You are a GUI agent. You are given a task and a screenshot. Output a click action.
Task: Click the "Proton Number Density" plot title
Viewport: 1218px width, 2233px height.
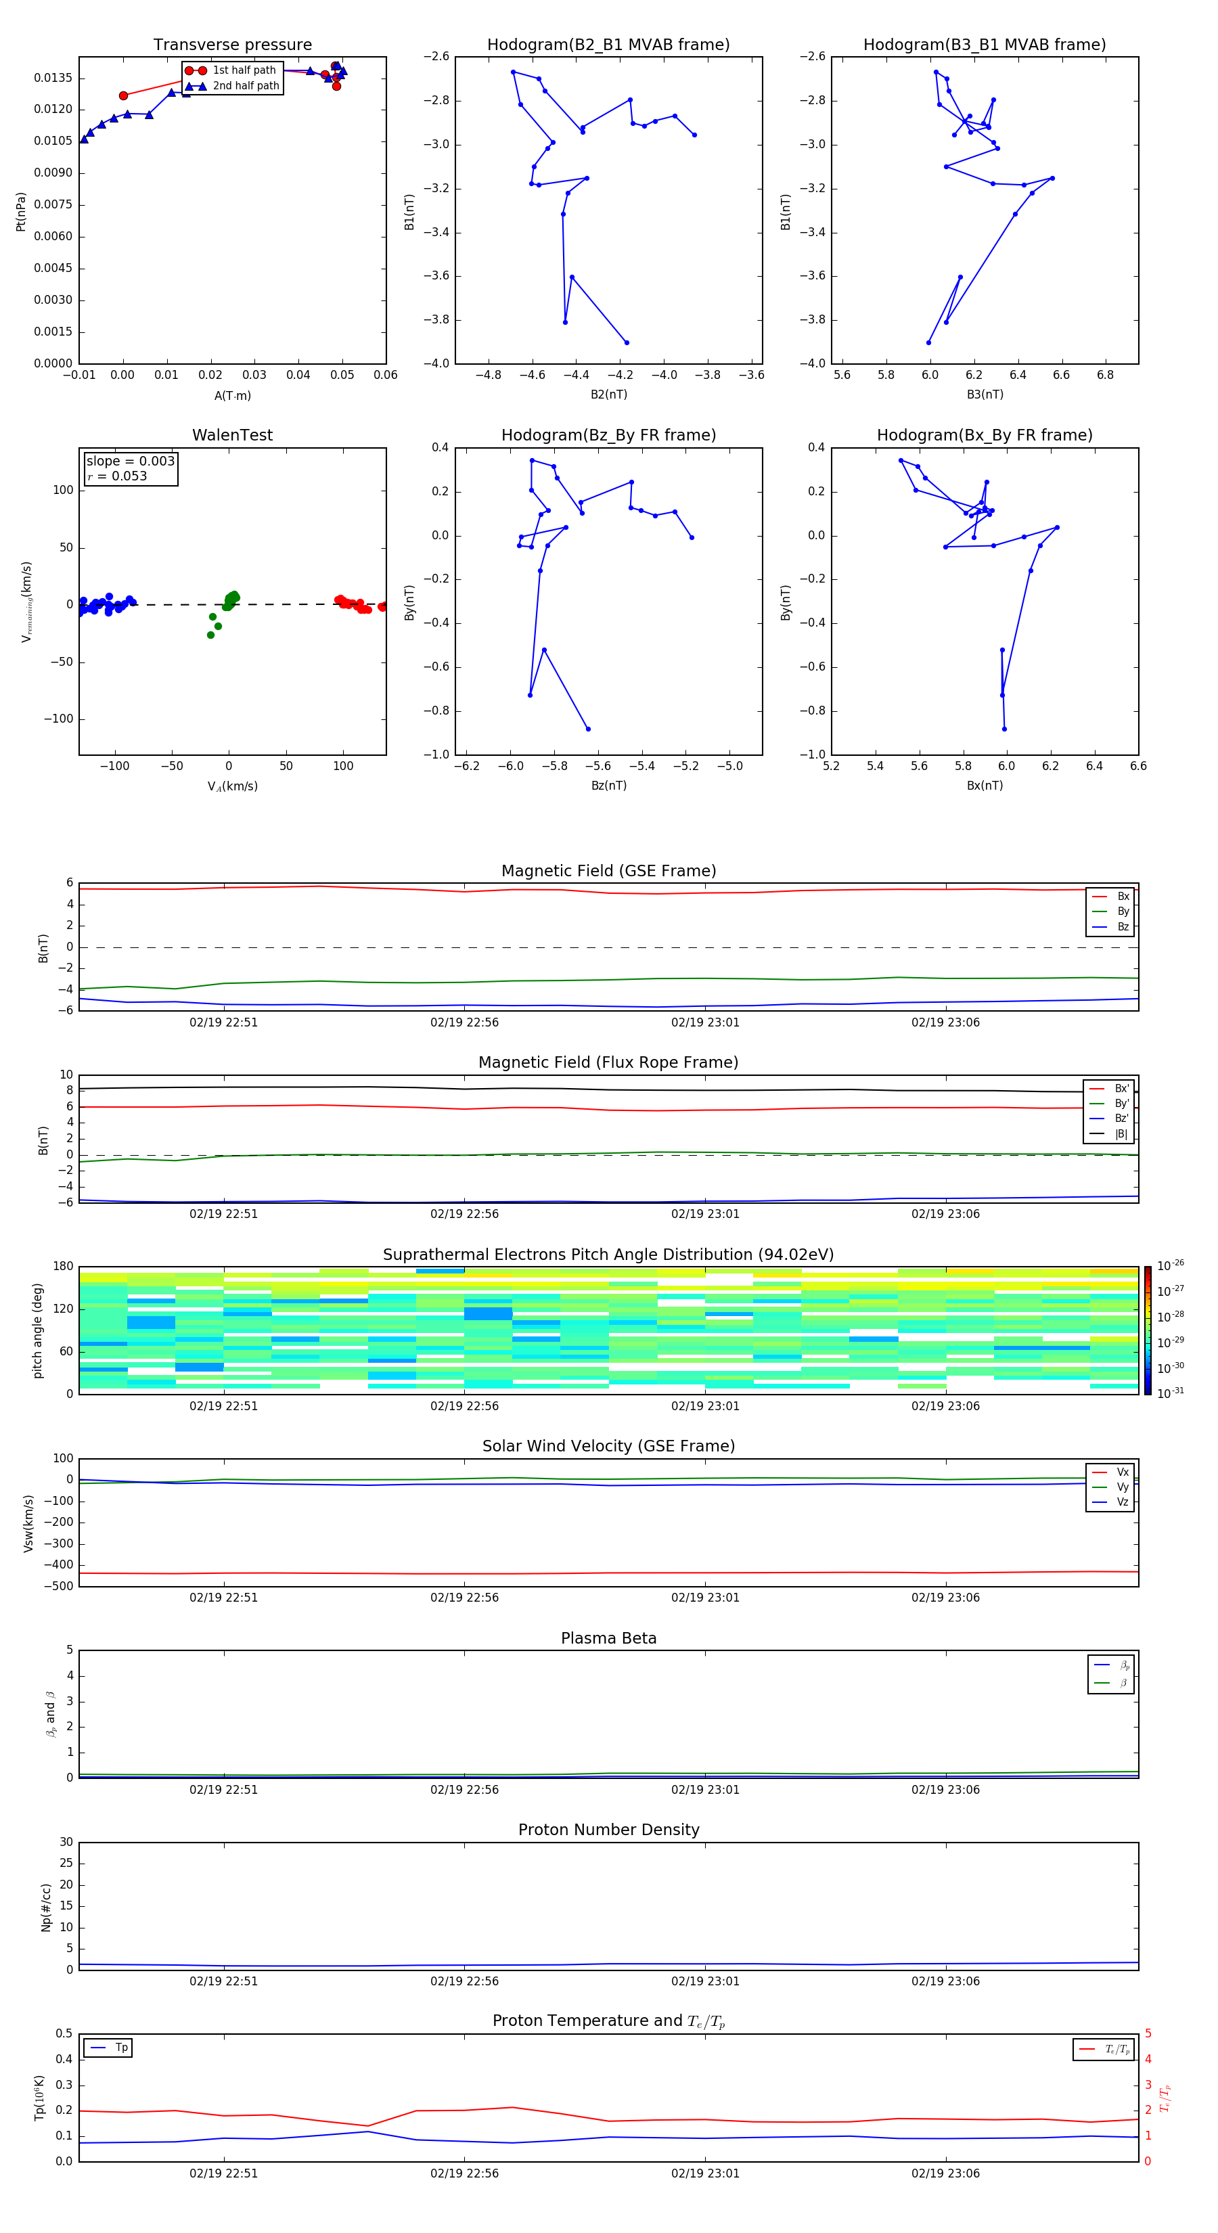[x=608, y=1830]
